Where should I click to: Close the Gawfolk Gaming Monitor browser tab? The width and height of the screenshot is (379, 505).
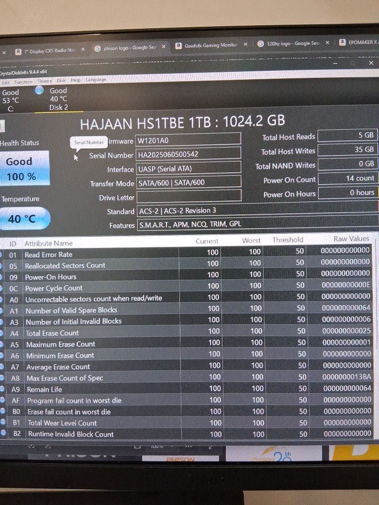click(245, 45)
